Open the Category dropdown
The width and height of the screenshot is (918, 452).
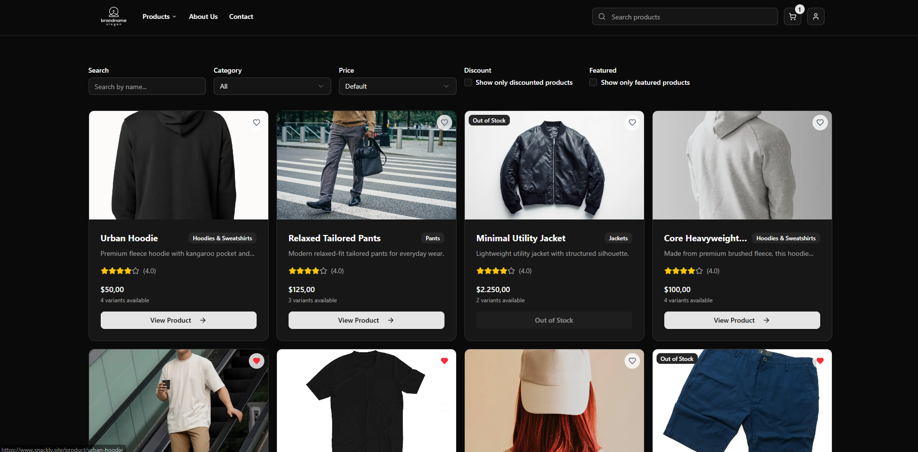tap(272, 86)
